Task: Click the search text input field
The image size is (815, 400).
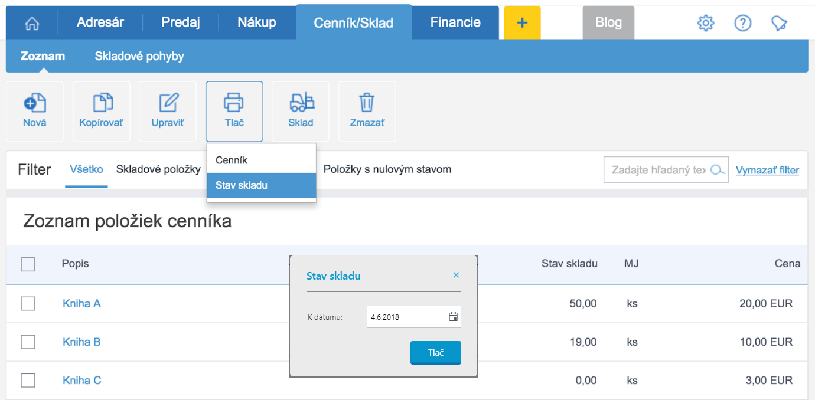Action: [x=658, y=170]
